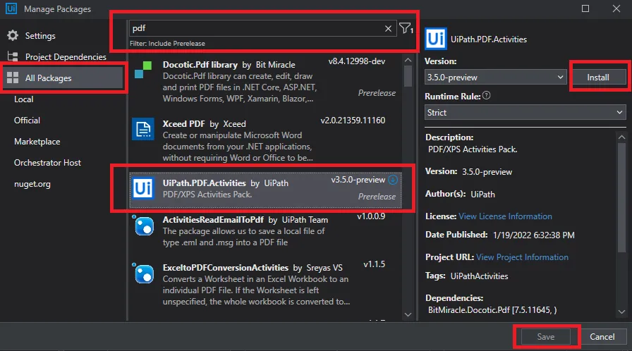The image size is (632, 351).
Task: Expand the Runtime Rule Strict dropdown
Action: (525, 112)
